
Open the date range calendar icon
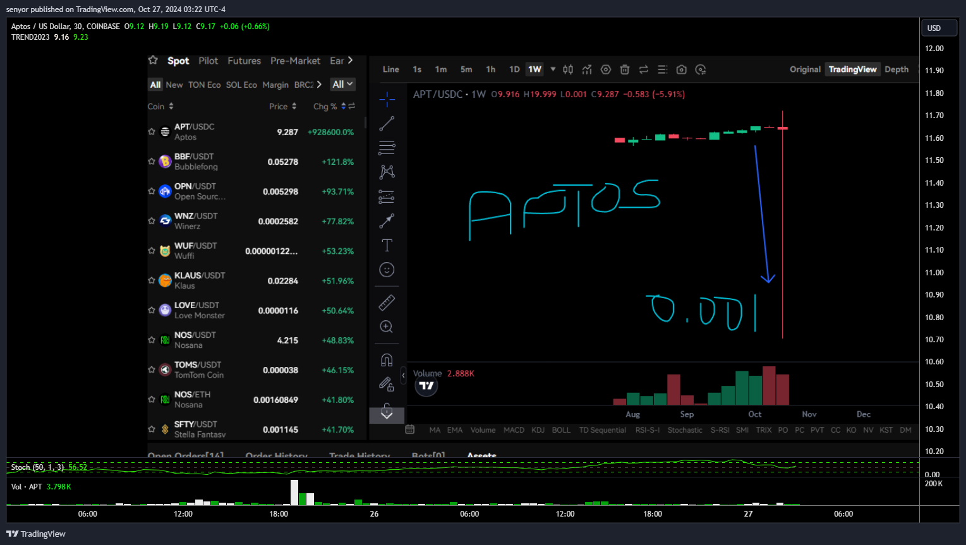[x=410, y=429]
